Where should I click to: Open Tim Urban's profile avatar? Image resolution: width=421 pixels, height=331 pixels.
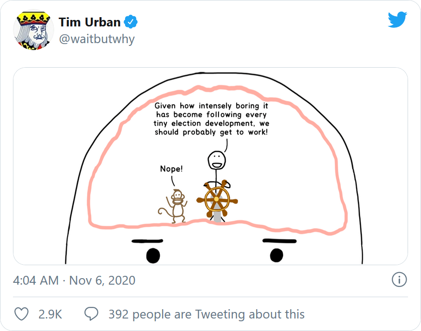pyautogui.click(x=33, y=30)
